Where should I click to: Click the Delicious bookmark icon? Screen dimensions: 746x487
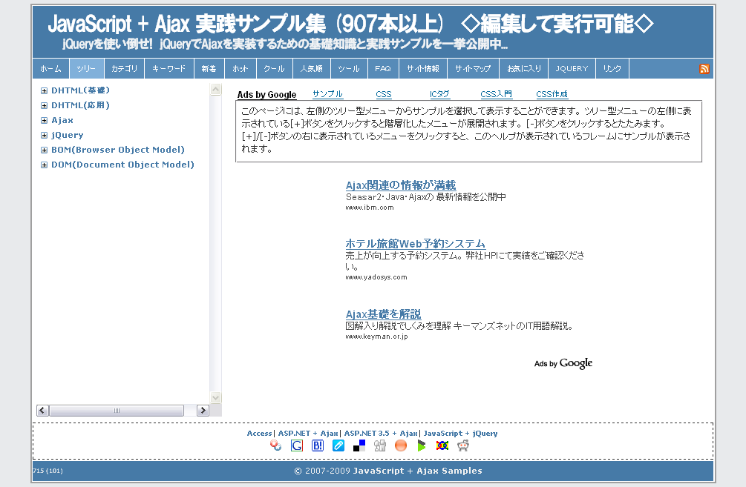[x=359, y=445]
